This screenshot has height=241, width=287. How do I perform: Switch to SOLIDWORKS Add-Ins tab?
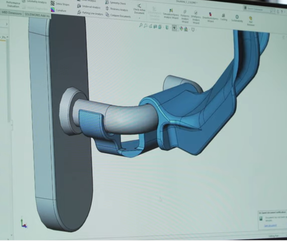37,15
